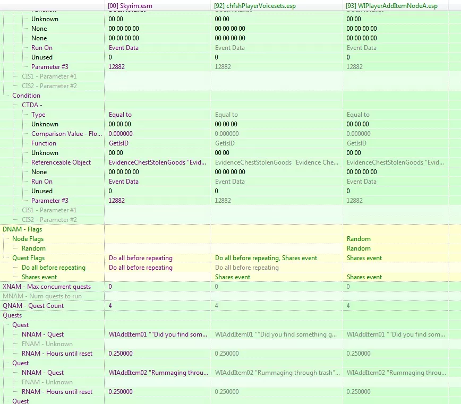Viewport: 461px width, 404px height.
Task: Click the "QNAM - Quest Count" row label
Action: click(x=33, y=306)
